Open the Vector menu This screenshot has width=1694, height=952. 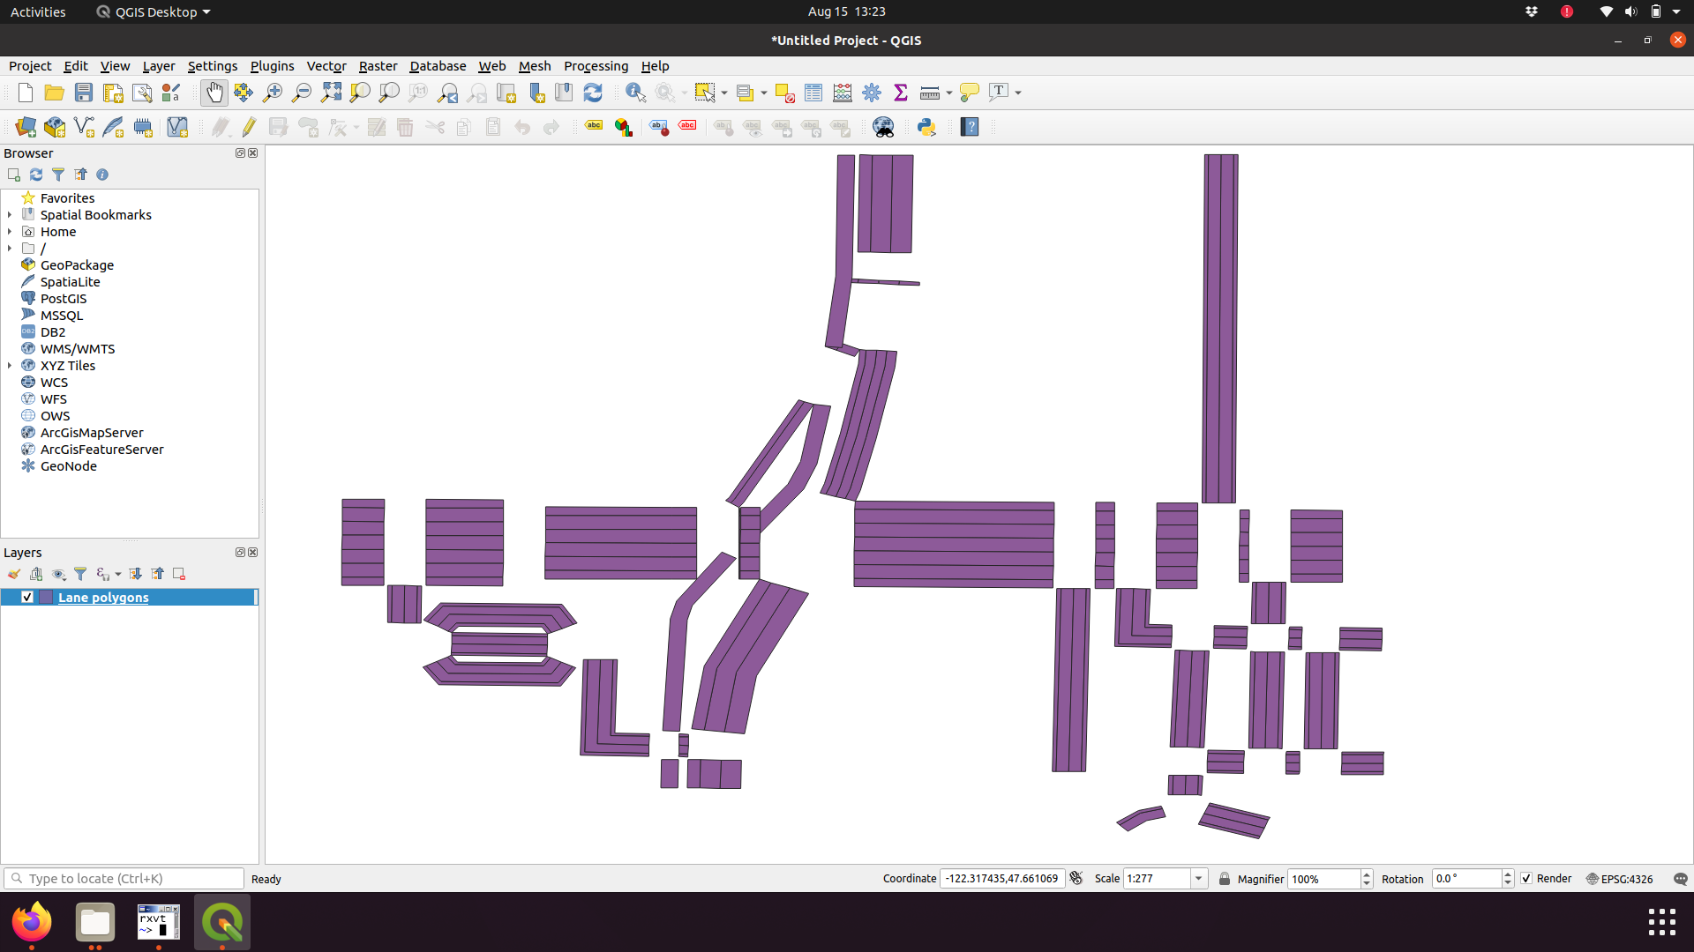(326, 66)
